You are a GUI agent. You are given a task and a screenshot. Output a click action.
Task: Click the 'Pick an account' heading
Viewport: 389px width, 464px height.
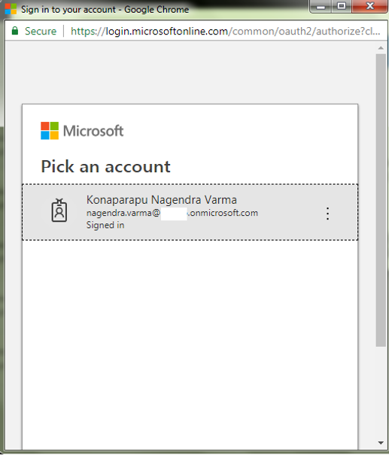click(x=105, y=167)
